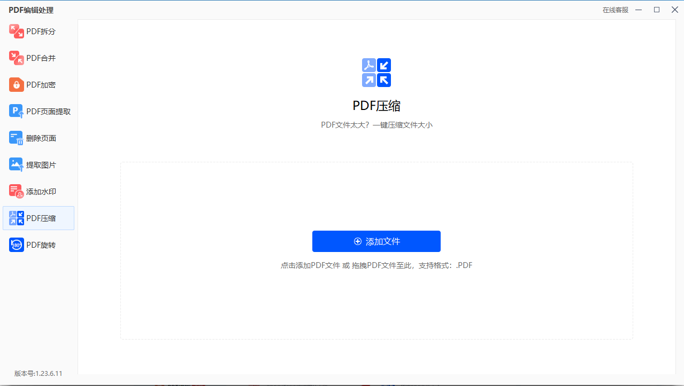
Task: Click the subtitle PDF文件太大？一键压缩文件大小
Action: pos(376,125)
